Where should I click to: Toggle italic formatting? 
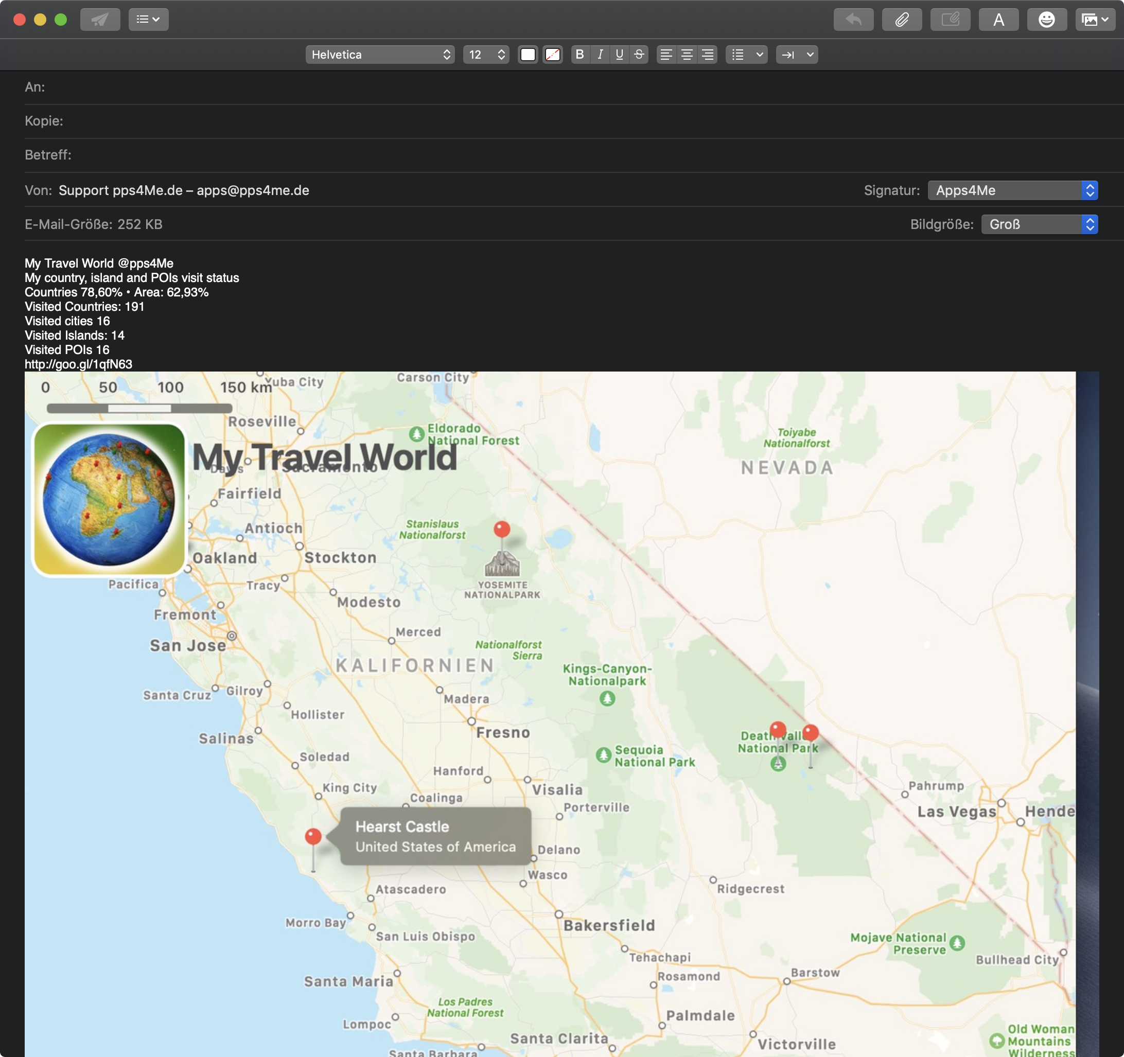click(x=600, y=55)
